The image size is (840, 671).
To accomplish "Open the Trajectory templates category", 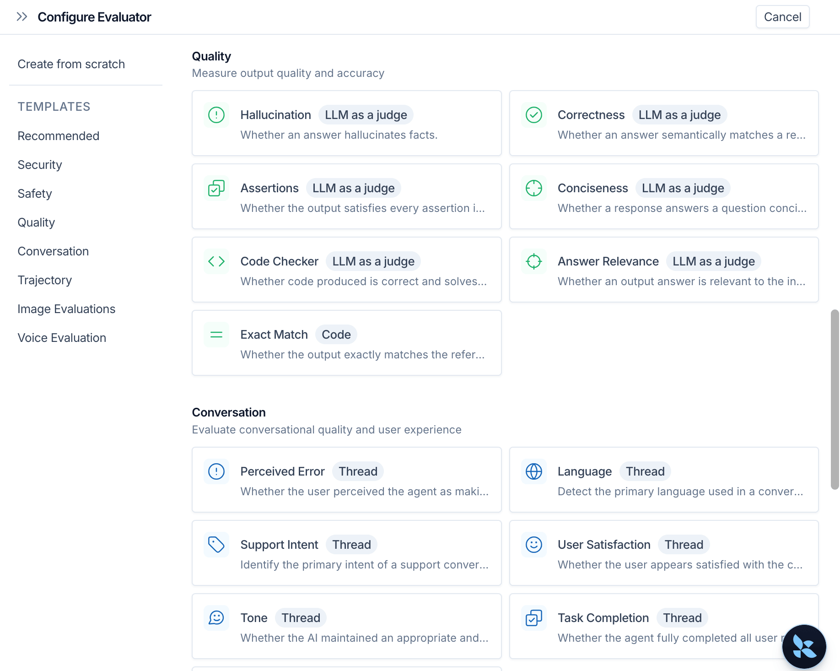I will [x=45, y=280].
